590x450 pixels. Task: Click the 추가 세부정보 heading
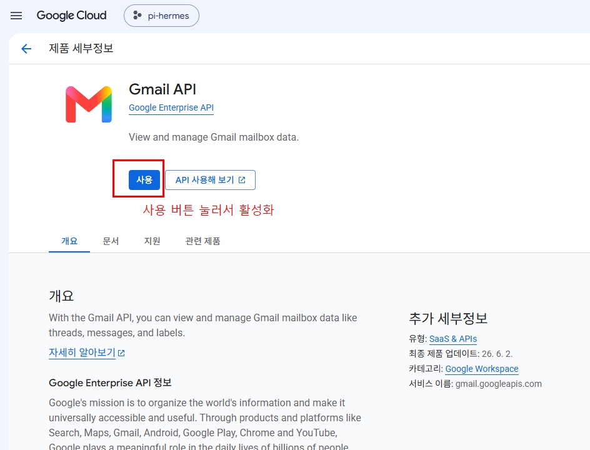click(x=448, y=318)
